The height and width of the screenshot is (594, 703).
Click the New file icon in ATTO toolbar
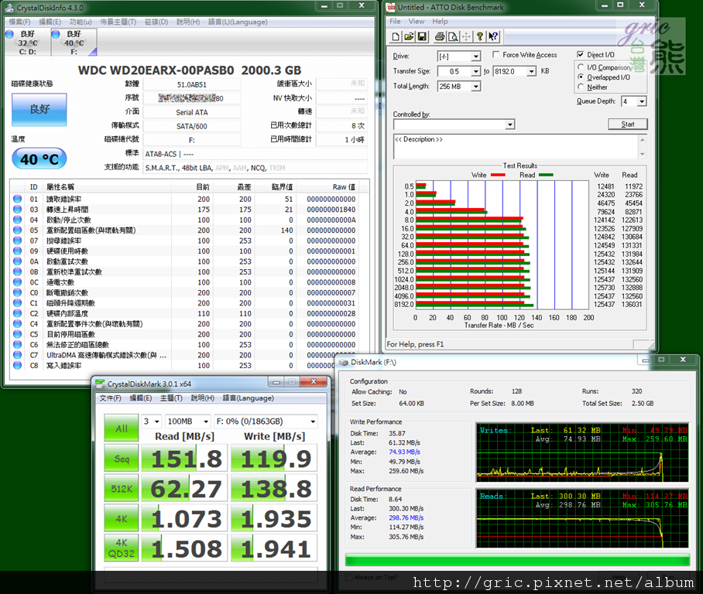tap(396, 36)
